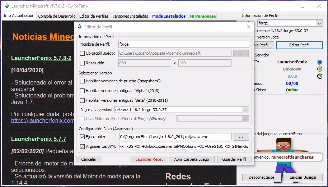
Task: Click the Editor de Perfil dialog icon
Action: point(80,27)
